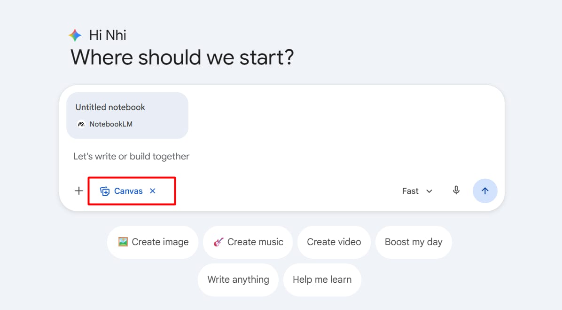This screenshot has width=562, height=310.
Task: Click the Canvas tool icon
Action: [x=105, y=191]
